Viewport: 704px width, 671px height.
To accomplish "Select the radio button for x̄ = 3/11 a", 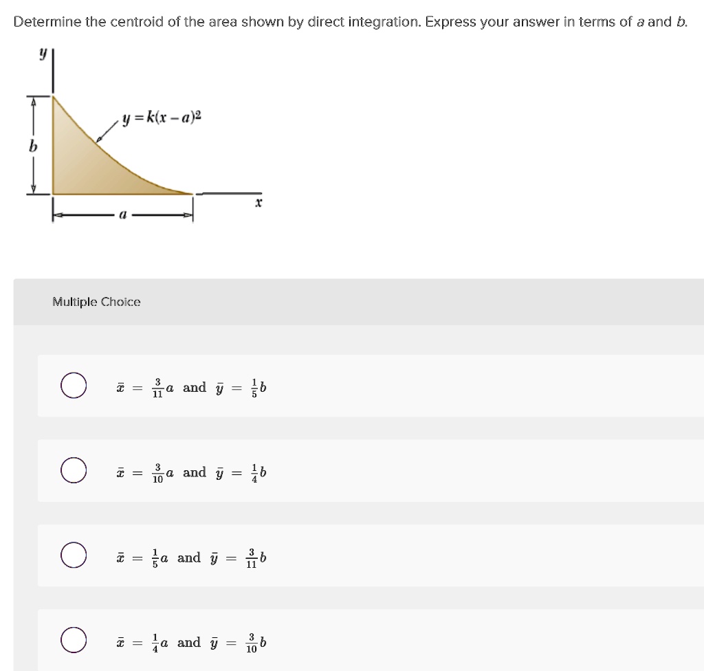I will click(x=74, y=386).
